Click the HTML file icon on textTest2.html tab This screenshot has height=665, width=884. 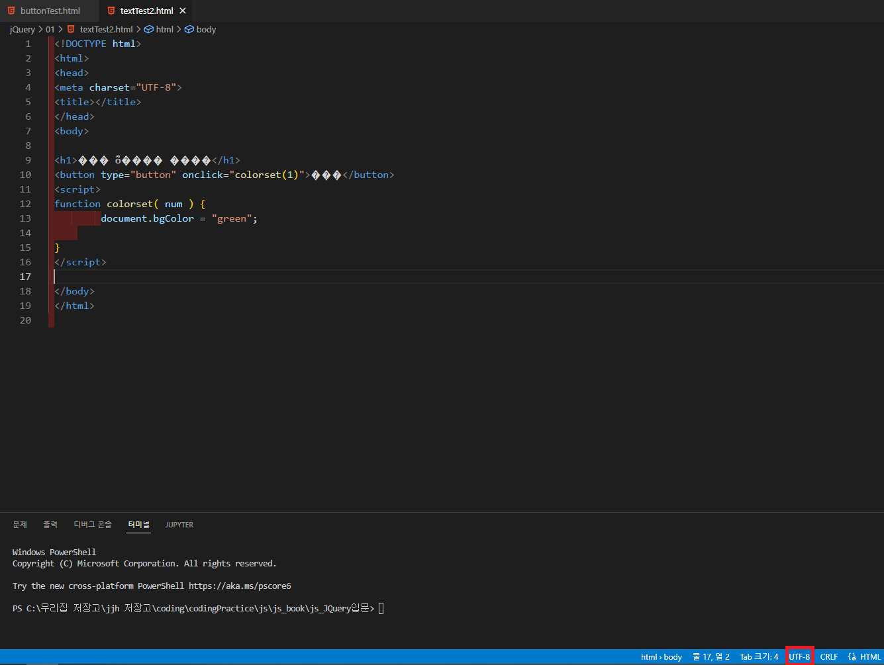click(111, 11)
